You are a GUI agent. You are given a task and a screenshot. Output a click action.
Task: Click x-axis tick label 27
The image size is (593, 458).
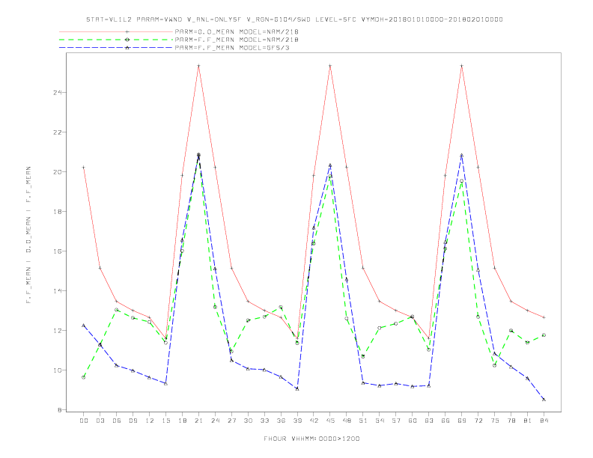click(x=231, y=421)
